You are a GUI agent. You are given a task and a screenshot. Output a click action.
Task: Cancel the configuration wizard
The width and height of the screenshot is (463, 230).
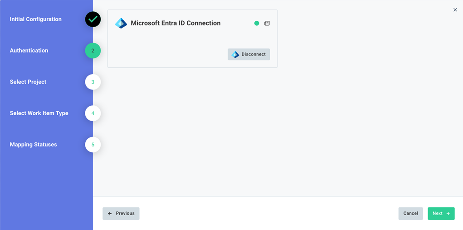[410, 214]
